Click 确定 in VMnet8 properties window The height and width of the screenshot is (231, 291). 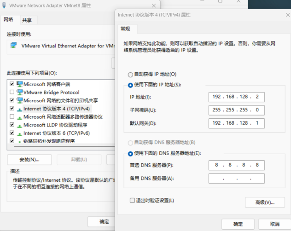click(101, 221)
